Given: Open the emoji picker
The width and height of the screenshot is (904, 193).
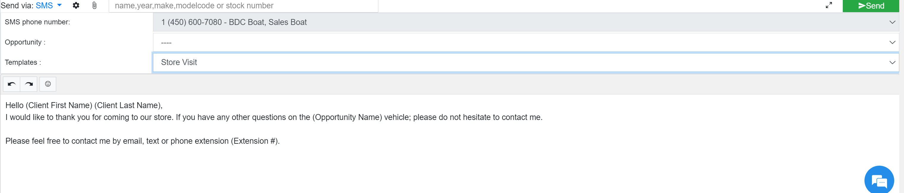Looking at the screenshot, I should coord(48,84).
